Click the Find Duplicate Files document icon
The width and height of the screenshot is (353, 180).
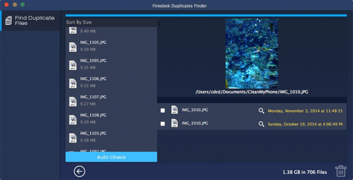pyautogui.click(x=8, y=20)
